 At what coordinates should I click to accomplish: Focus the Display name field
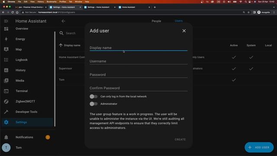pos(138,47)
